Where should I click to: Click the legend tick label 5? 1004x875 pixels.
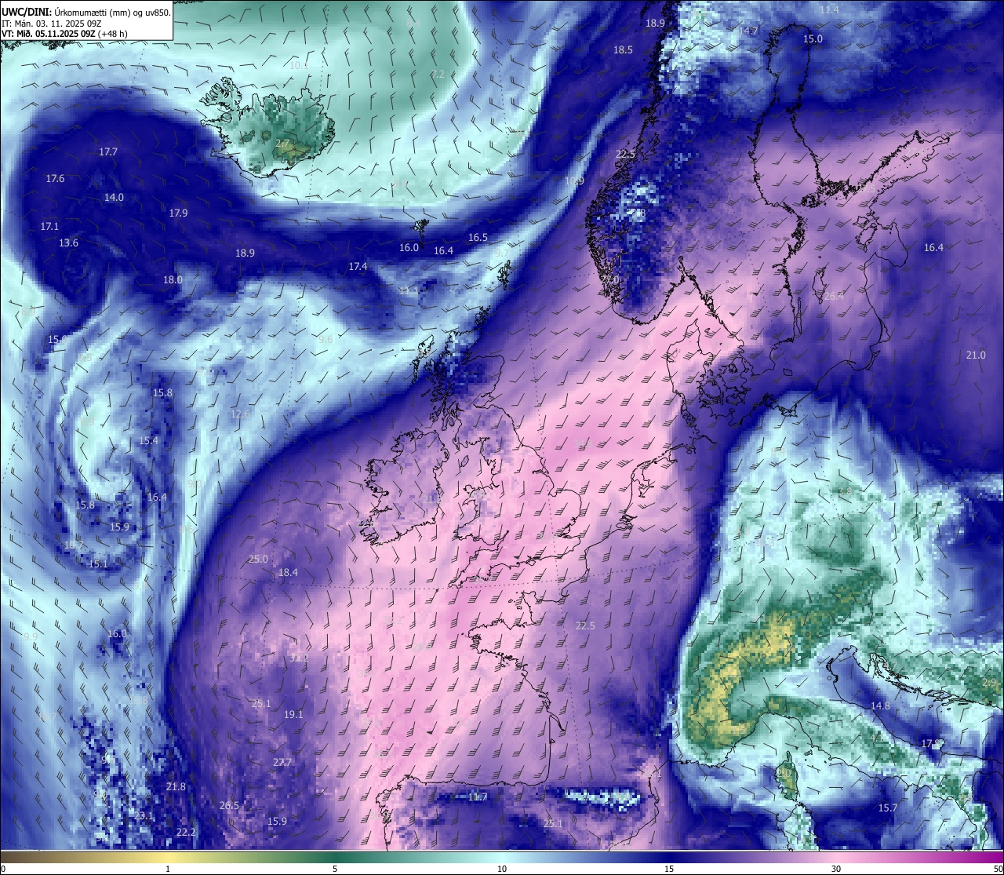click(335, 869)
